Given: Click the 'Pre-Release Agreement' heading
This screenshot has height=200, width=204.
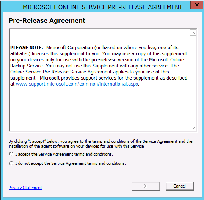Looking at the screenshot, I should click(x=47, y=20).
